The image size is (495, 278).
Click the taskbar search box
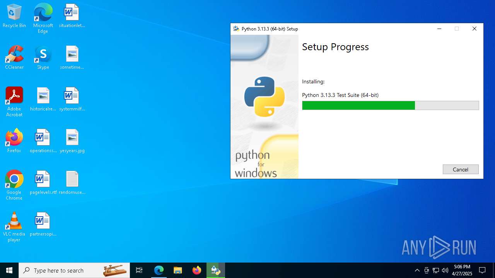(74, 270)
